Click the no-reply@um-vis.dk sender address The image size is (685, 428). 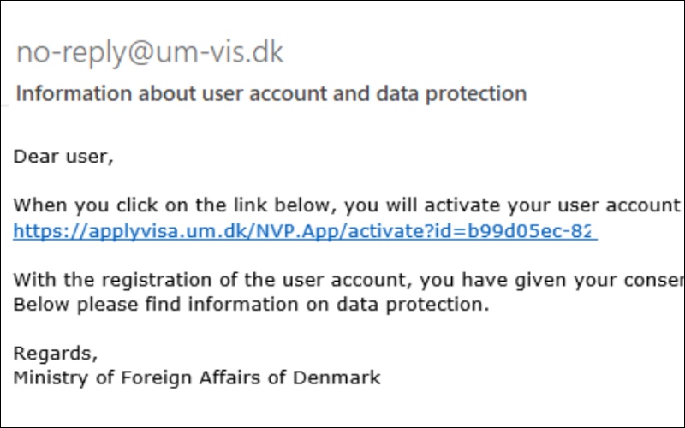point(149,53)
